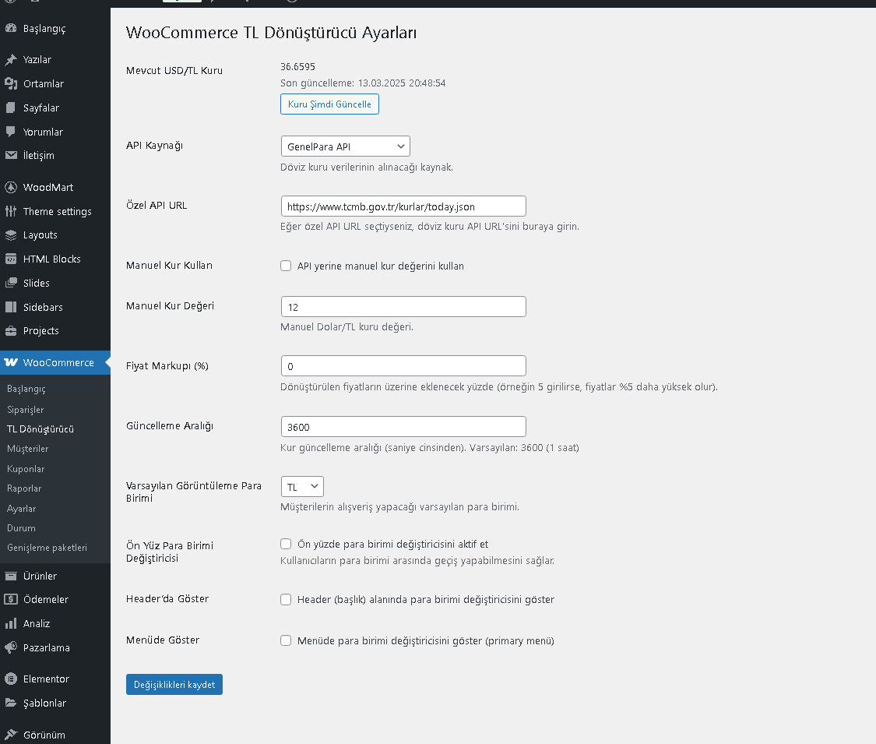The image size is (876, 744).
Task: Open TL Dönüştürücü submenu item
Action: click(x=40, y=429)
